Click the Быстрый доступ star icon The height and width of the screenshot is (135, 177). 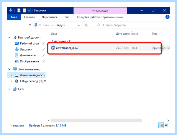point(15,38)
